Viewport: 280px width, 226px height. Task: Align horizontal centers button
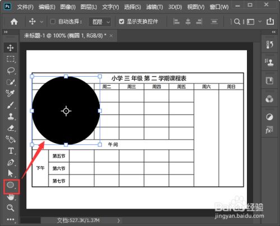pos(188,22)
